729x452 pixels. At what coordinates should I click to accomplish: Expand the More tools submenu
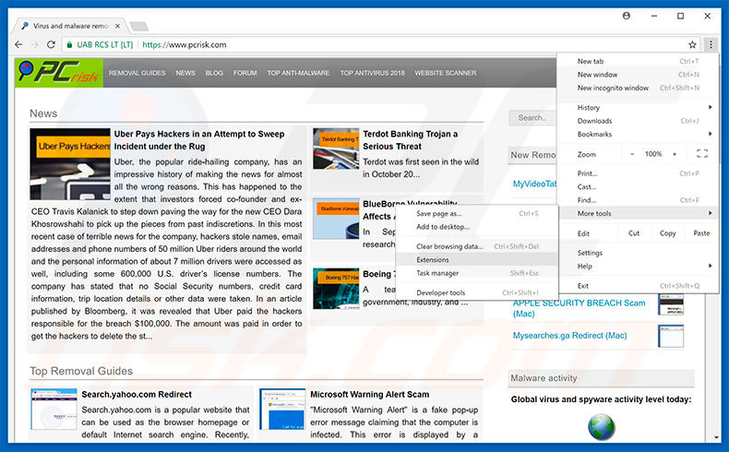coord(638,213)
